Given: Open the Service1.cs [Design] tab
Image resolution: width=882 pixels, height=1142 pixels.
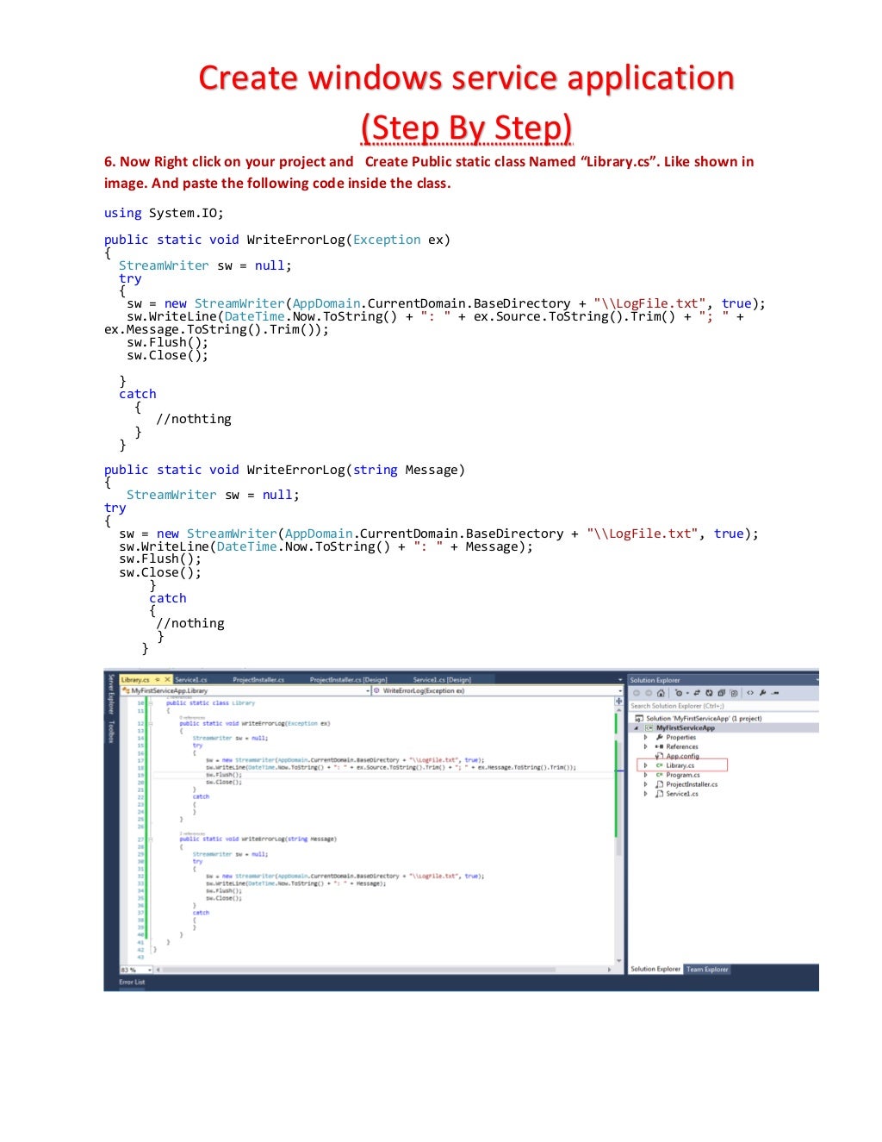Looking at the screenshot, I should click(442, 680).
